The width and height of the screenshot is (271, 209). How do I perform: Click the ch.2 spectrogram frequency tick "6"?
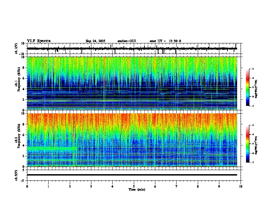click(x=24, y=135)
